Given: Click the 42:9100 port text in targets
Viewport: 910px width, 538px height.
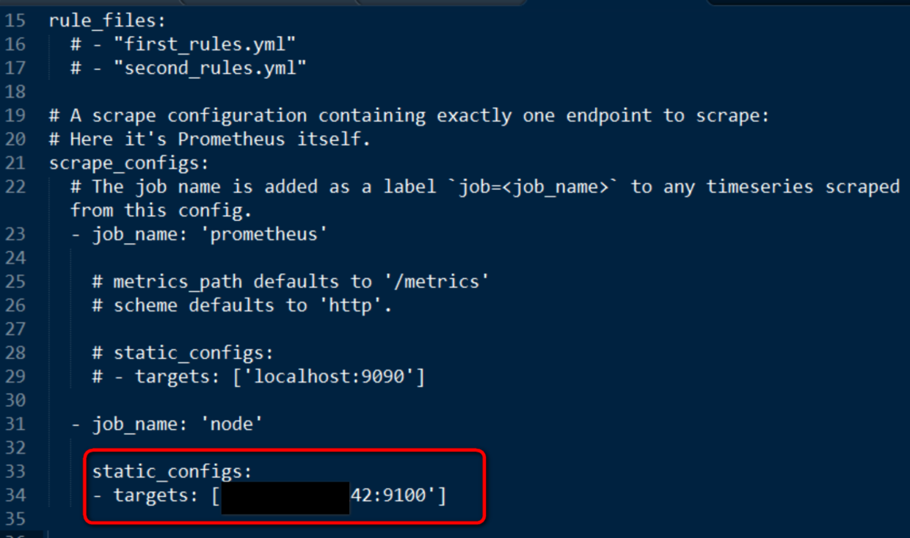Looking at the screenshot, I should 393,495.
